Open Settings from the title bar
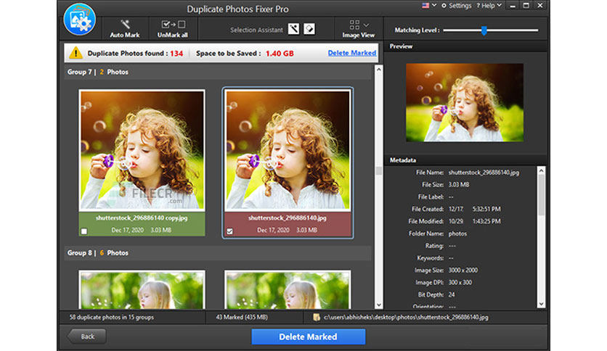Image resolution: width=607 pixels, height=351 pixels. point(457,5)
